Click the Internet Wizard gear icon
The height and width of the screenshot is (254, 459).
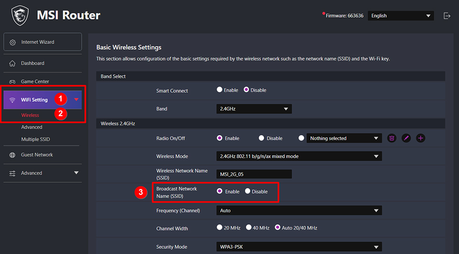point(12,43)
